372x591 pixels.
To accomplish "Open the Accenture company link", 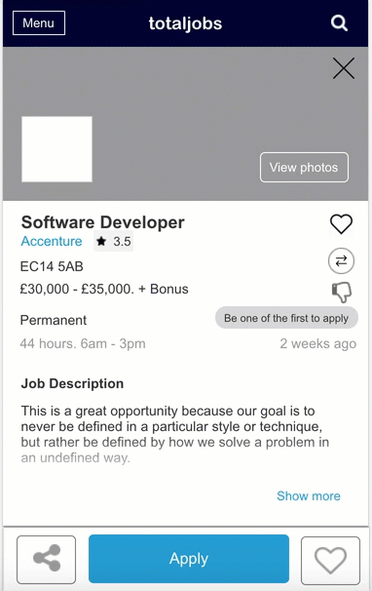I will [52, 241].
